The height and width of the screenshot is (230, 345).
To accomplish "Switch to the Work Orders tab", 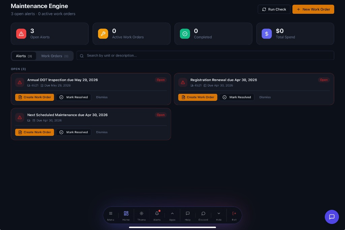I will coord(55,56).
